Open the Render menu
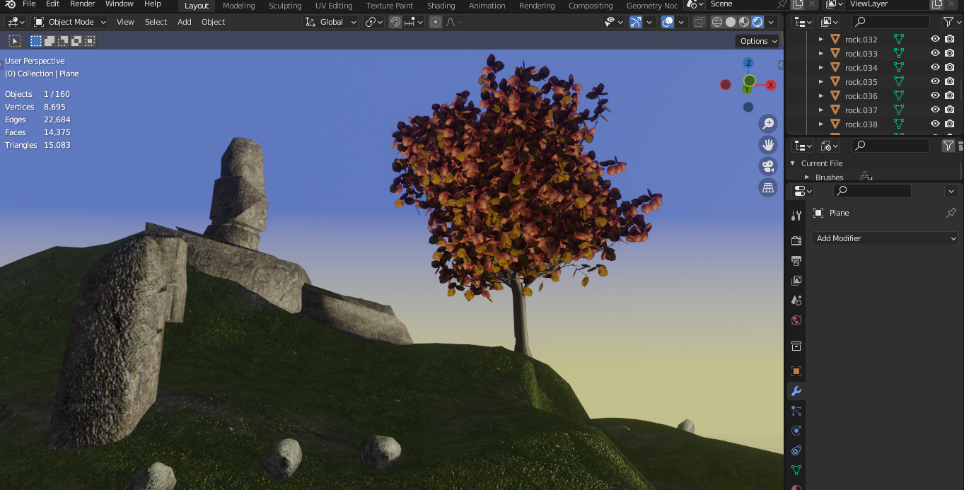 click(x=82, y=4)
